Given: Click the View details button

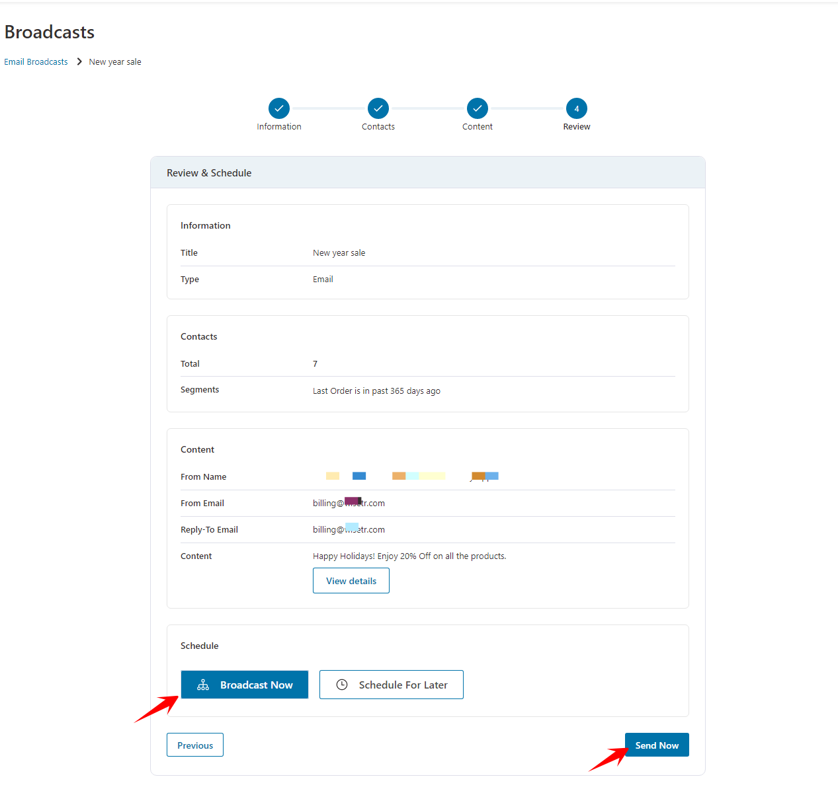Looking at the screenshot, I should pos(351,581).
